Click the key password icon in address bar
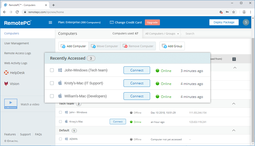The image size is (255, 146). pyautogui.click(x=227, y=12)
